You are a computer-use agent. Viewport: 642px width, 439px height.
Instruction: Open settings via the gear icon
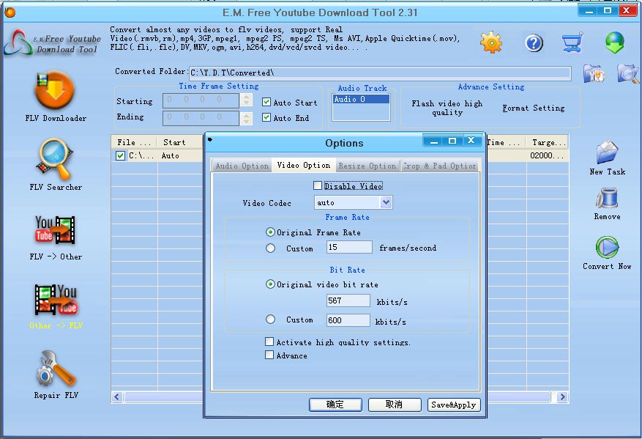[491, 43]
